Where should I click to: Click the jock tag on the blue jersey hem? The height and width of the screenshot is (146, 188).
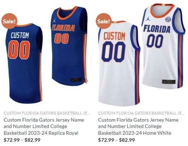pos(76,80)
